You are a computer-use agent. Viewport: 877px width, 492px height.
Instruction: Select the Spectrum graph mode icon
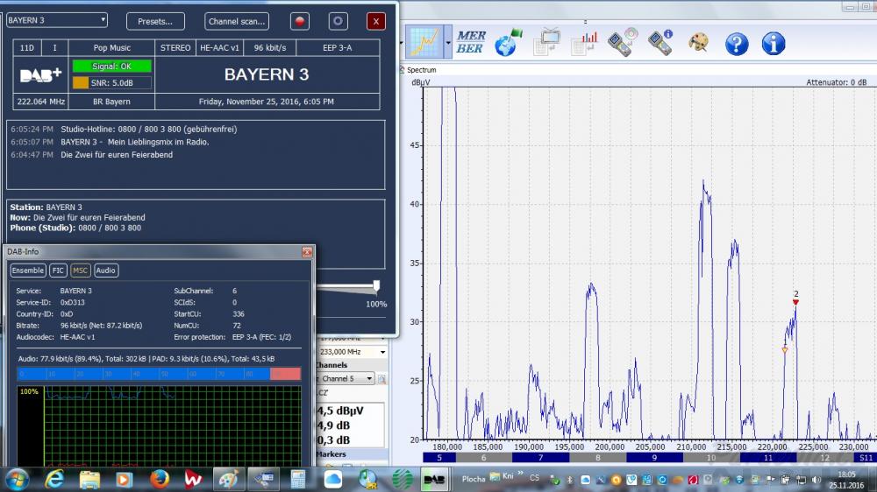pyautogui.click(x=424, y=42)
